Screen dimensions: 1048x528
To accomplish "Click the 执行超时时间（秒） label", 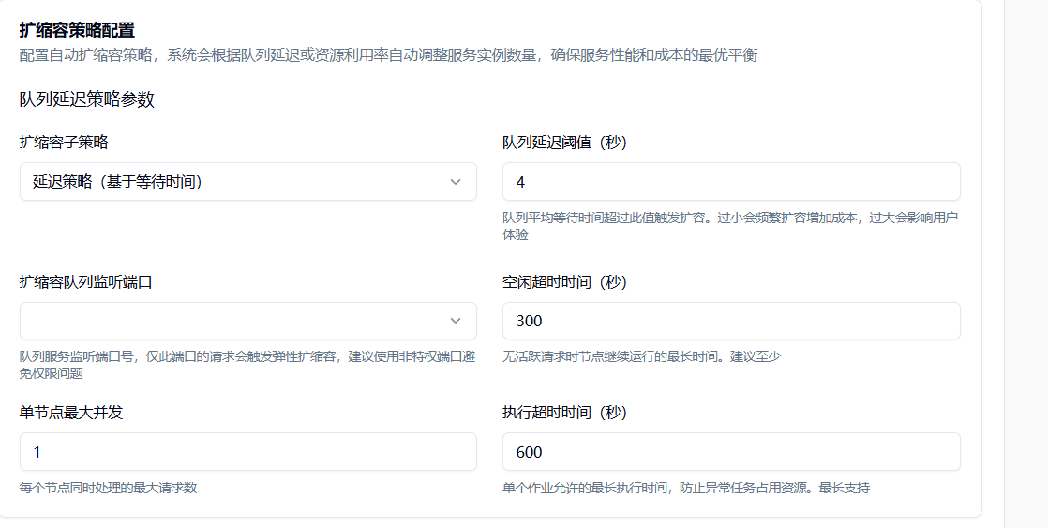I will pos(564,413).
